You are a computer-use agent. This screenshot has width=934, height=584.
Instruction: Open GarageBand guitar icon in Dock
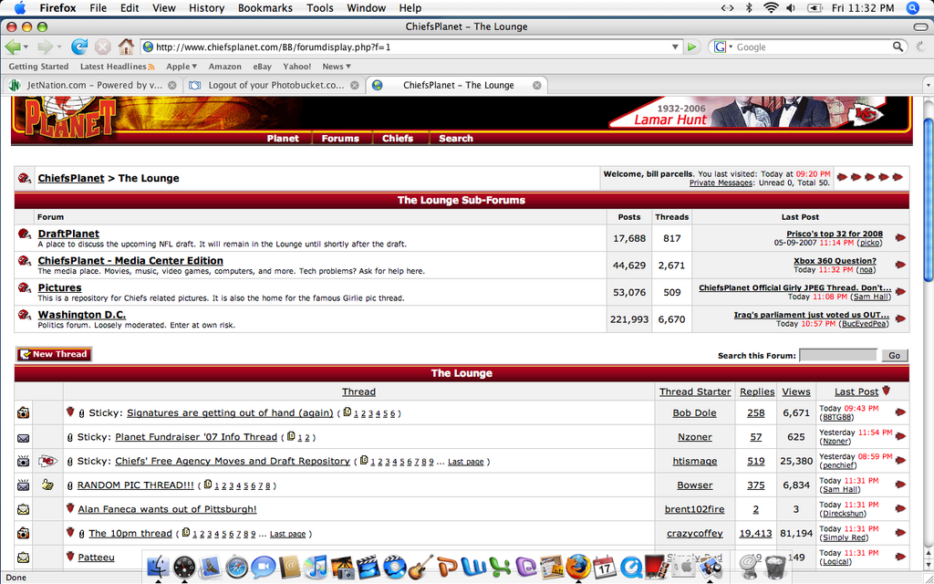[421, 566]
